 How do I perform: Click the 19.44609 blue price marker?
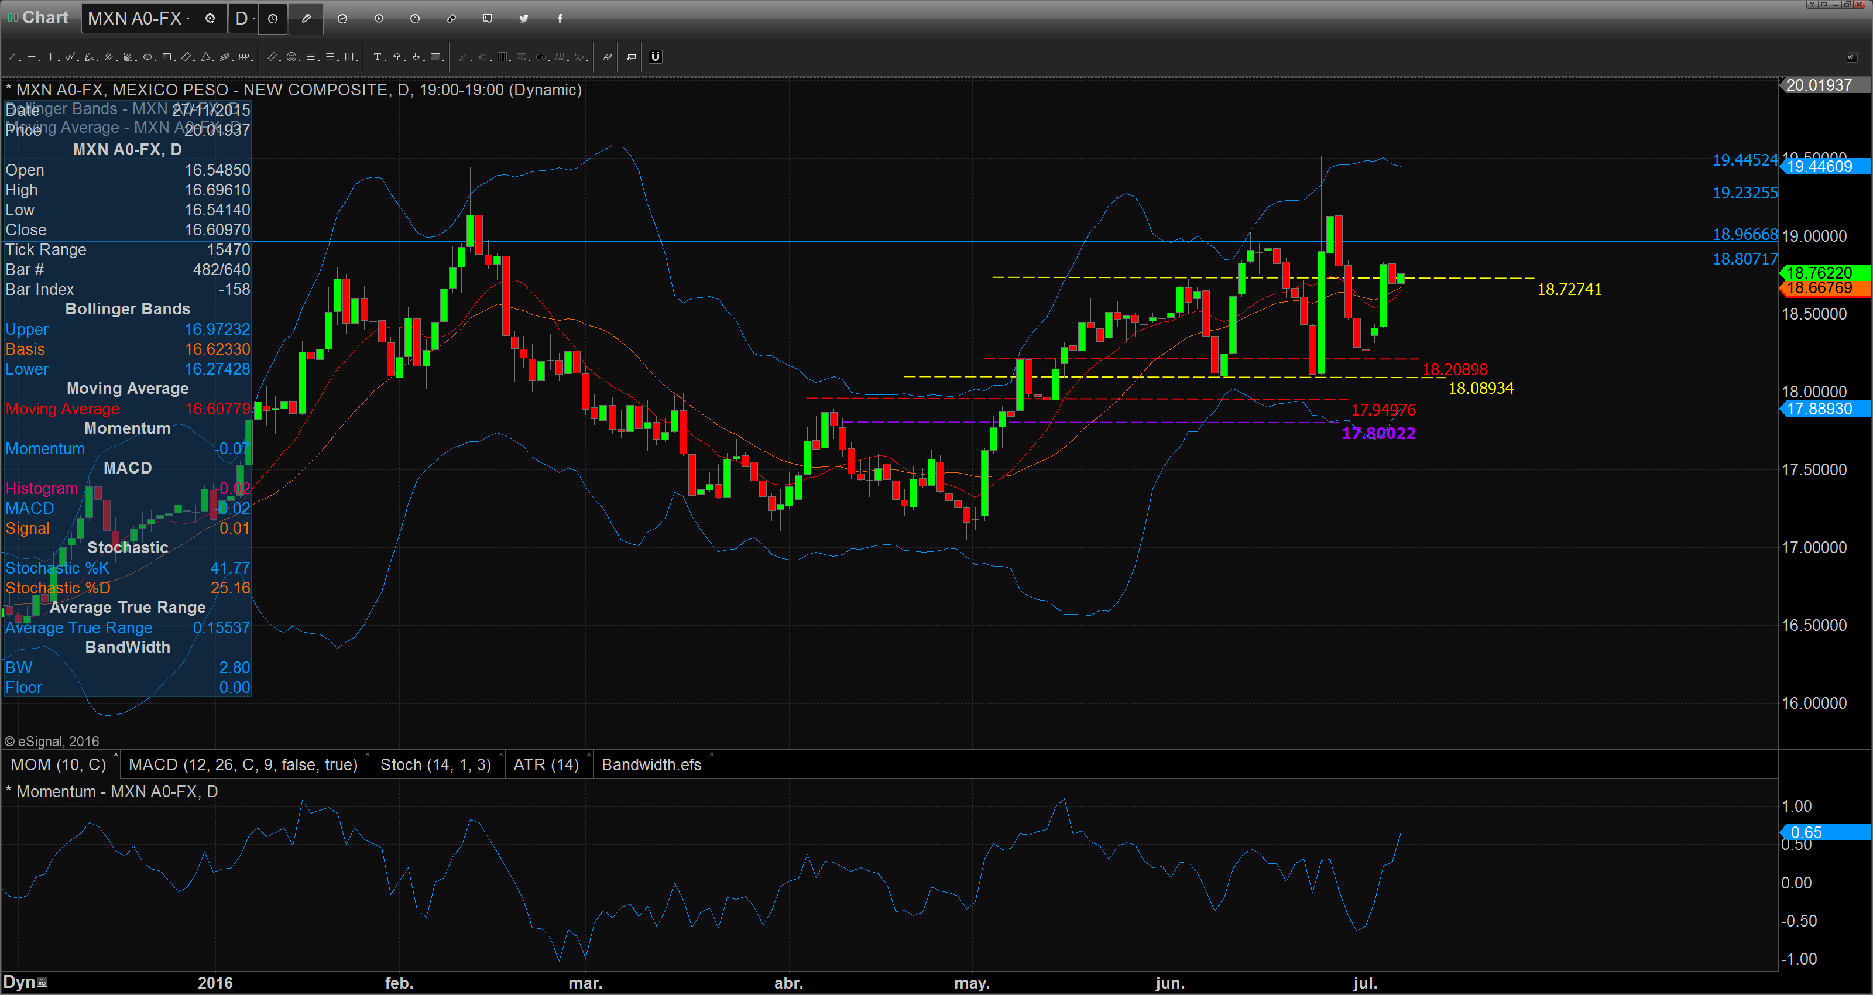click(1825, 167)
